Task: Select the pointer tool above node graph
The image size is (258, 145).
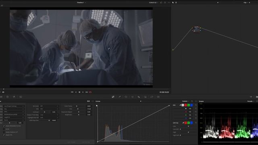Action: [173, 2]
